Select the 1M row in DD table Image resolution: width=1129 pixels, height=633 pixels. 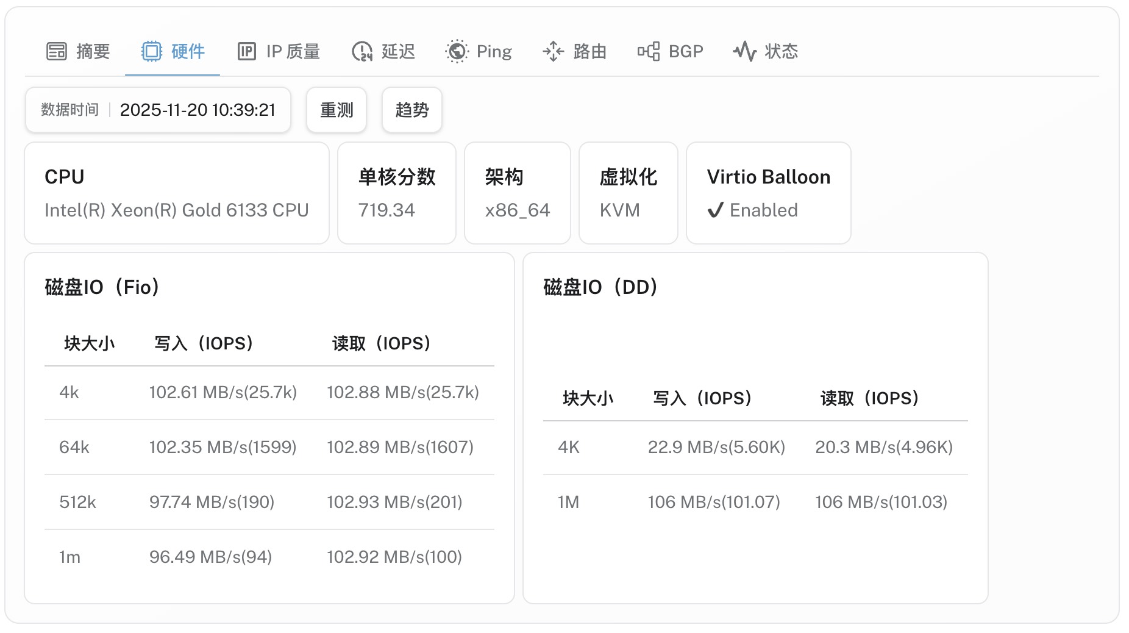pos(755,502)
